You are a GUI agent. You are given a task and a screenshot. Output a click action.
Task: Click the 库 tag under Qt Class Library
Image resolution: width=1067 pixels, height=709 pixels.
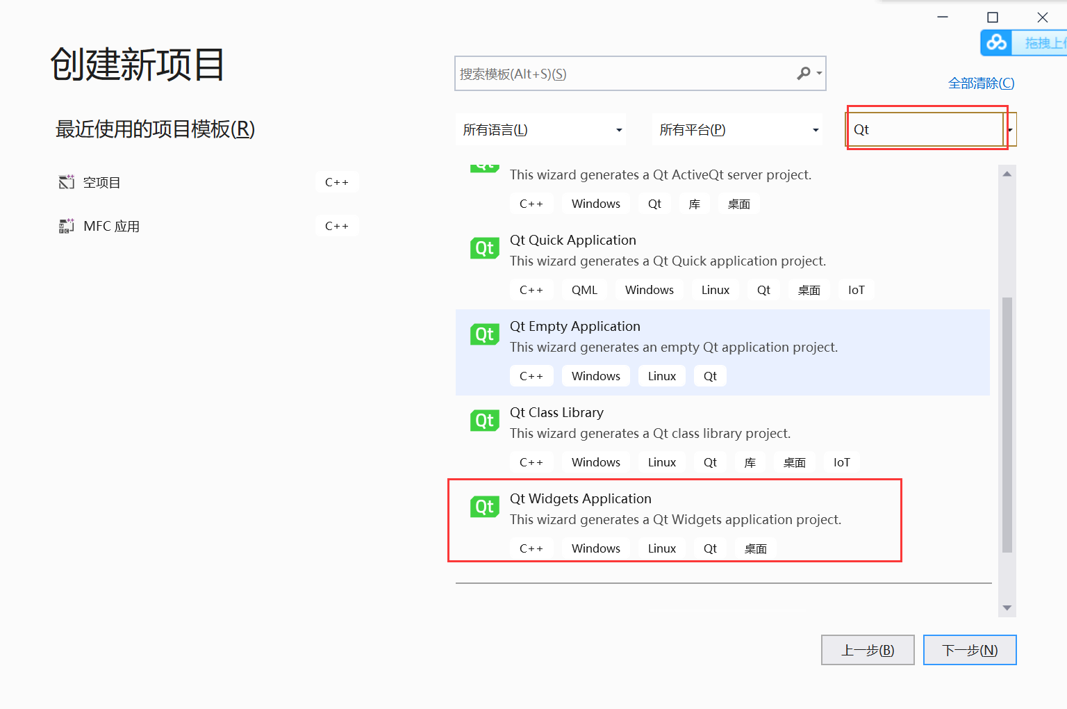[x=750, y=462]
